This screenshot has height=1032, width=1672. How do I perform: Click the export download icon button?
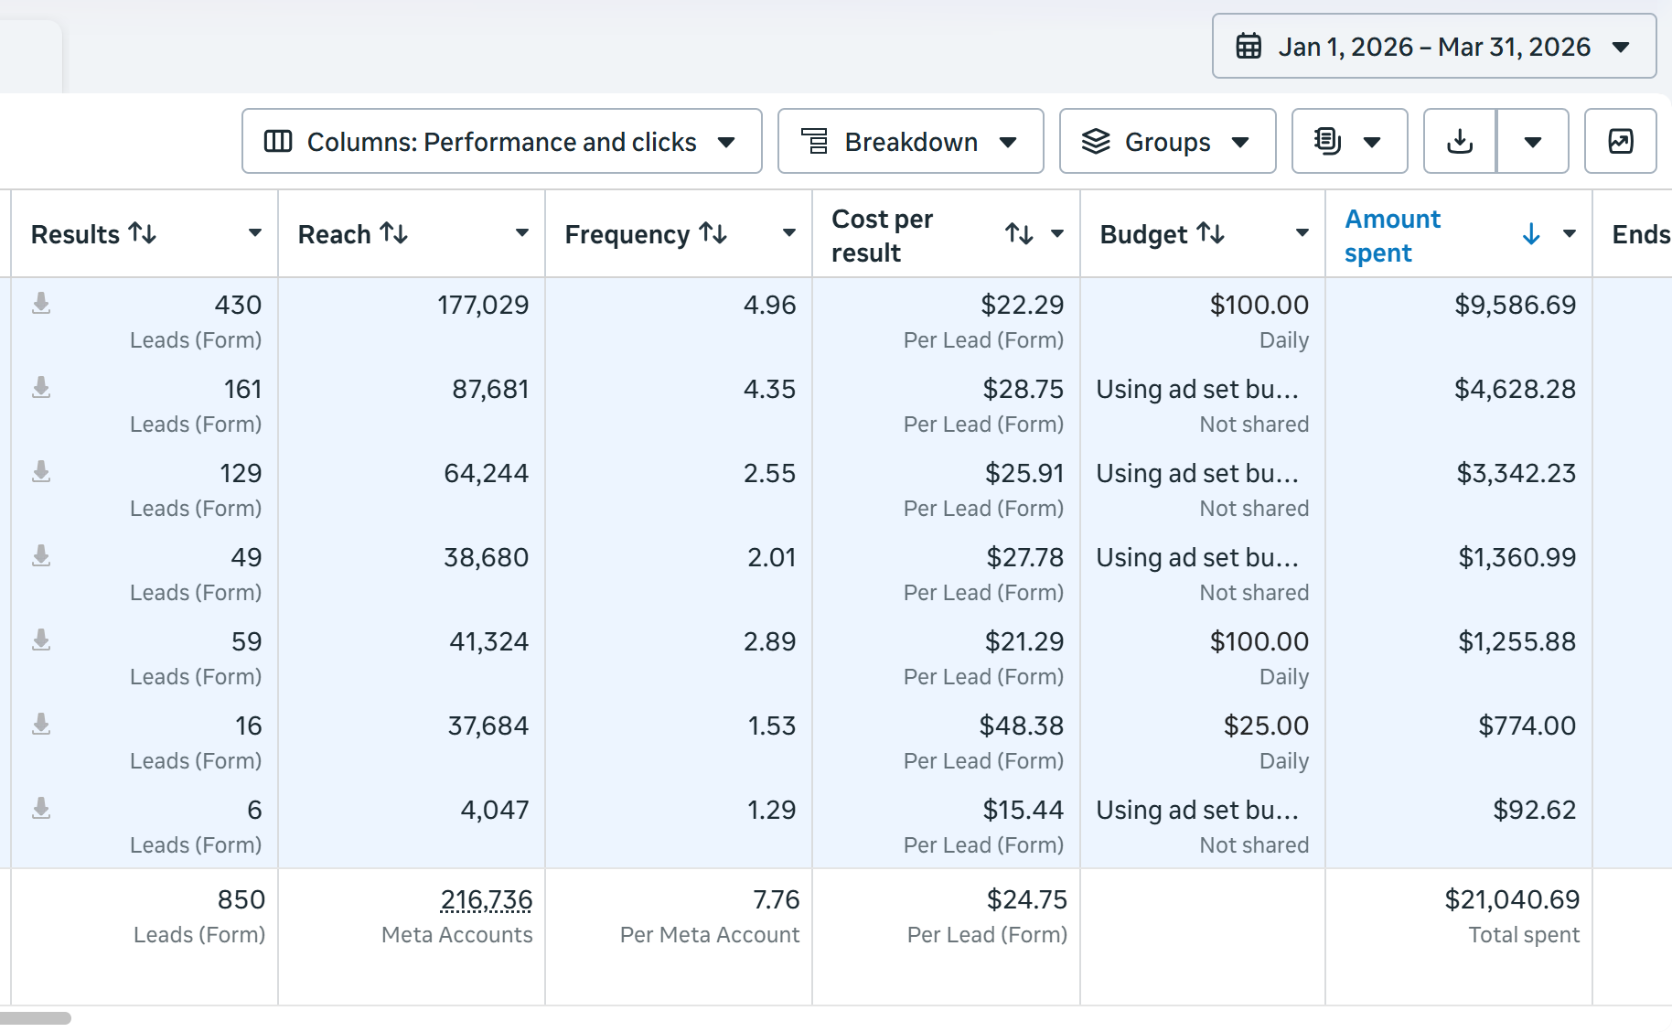[x=1460, y=141]
